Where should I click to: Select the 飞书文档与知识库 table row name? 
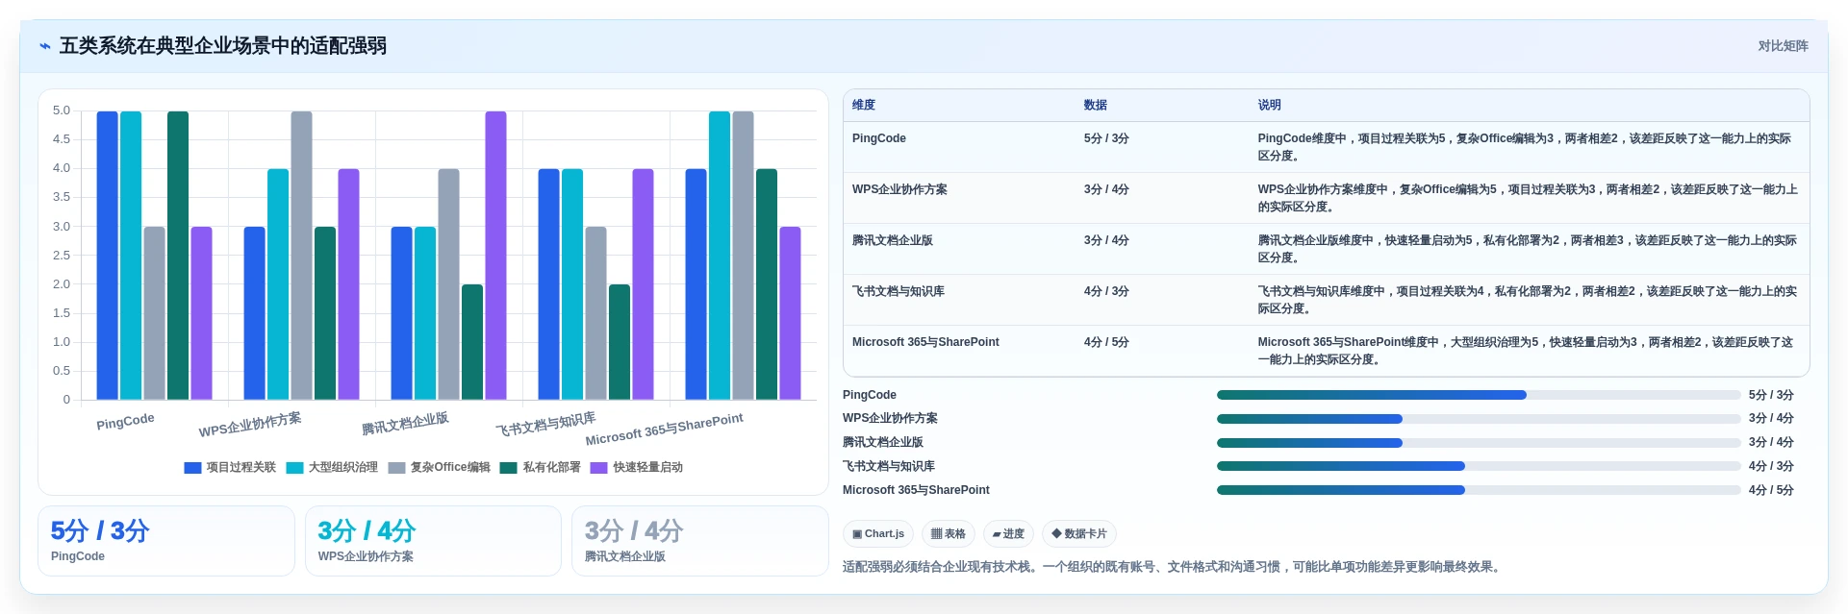coord(899,292)
